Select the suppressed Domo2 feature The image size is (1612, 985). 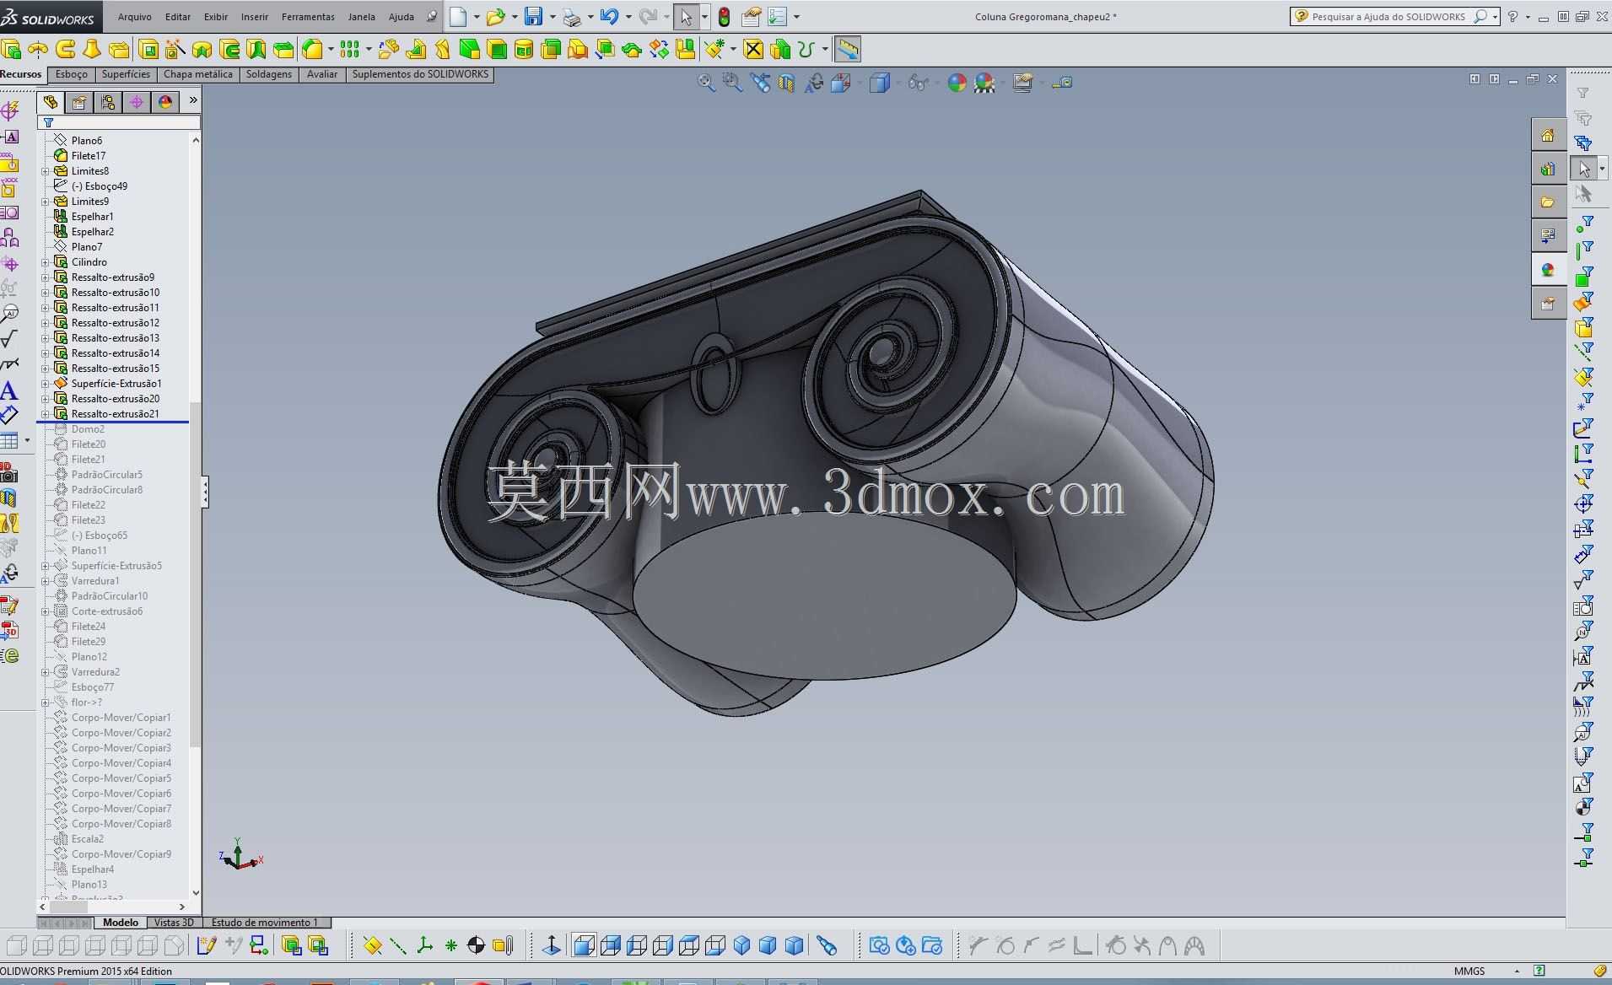(88, 429)
